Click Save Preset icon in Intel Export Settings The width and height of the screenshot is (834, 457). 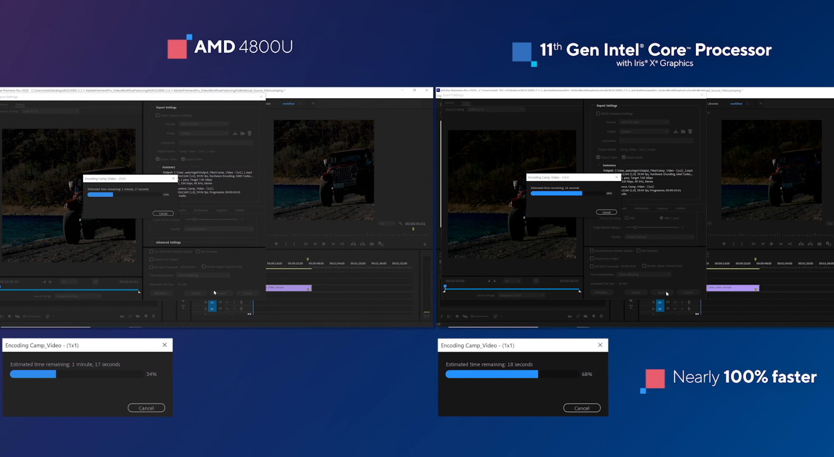(x=675, y=131)
